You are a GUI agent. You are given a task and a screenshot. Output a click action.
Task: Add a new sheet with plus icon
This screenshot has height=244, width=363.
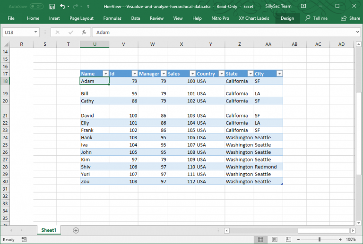coord(76,230)
